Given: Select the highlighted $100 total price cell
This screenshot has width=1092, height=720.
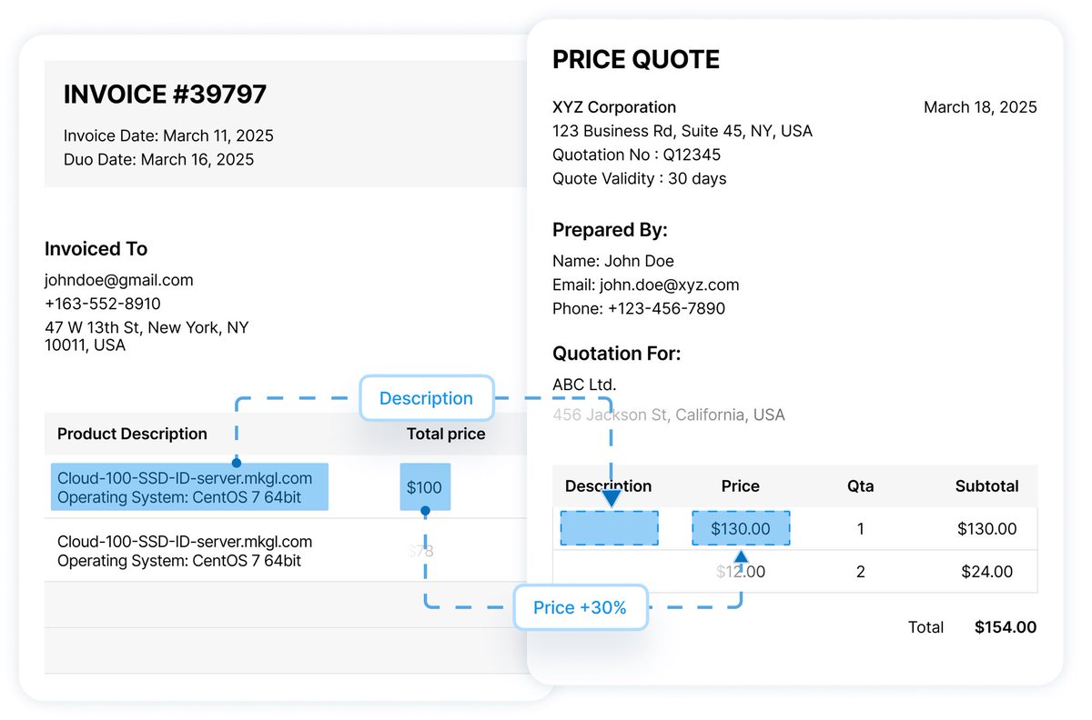Looking at the screenshot, I should click(424, 487).
